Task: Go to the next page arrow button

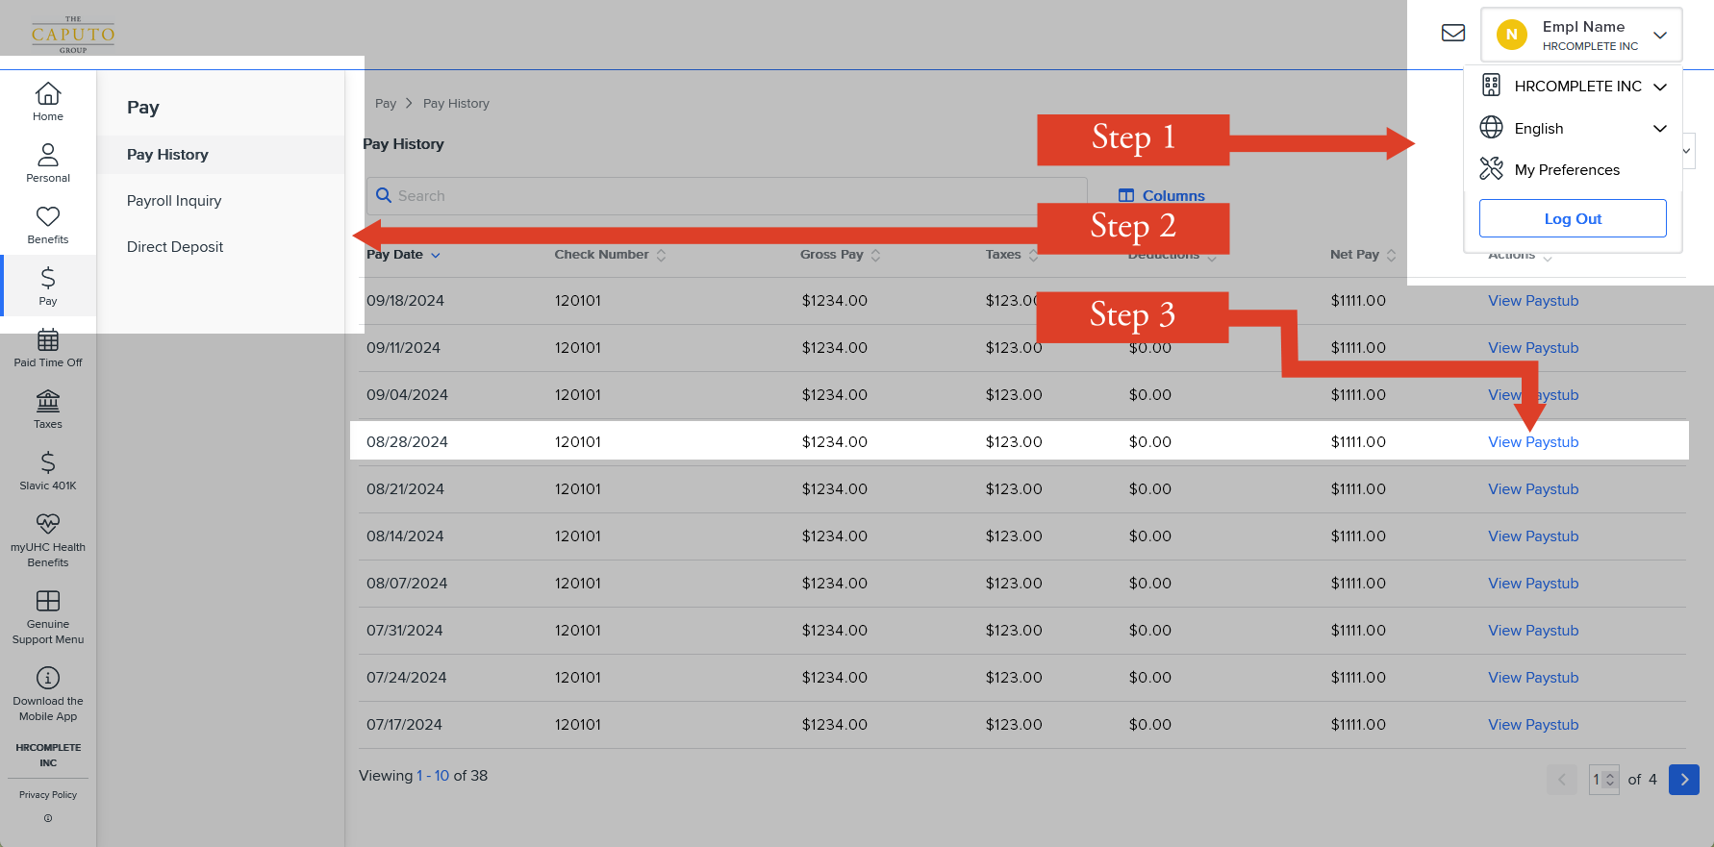Action: pos(1684,780)
